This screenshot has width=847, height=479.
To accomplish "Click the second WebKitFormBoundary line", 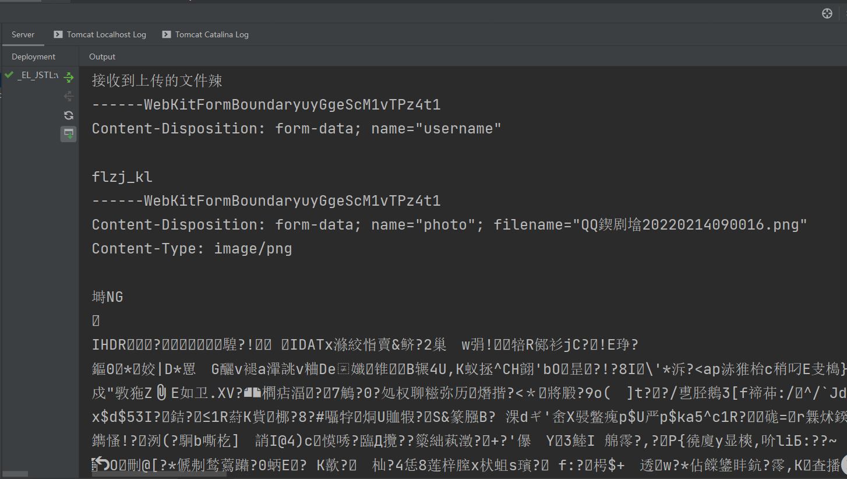I will pos(266,201).
